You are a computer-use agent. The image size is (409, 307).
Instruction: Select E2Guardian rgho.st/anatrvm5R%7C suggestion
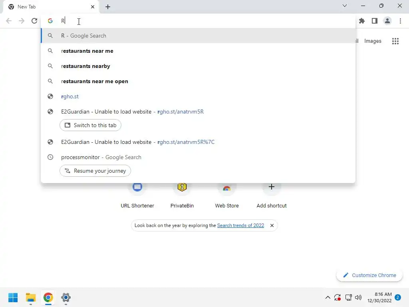tap(198, 142)
